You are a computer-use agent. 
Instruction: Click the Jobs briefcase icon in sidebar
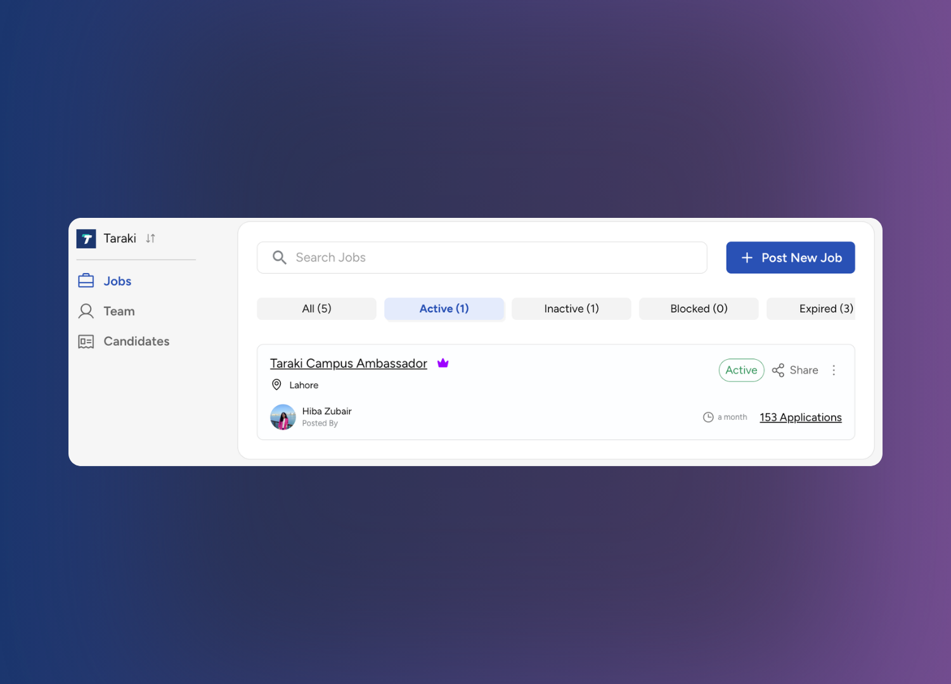pos(86,281)
